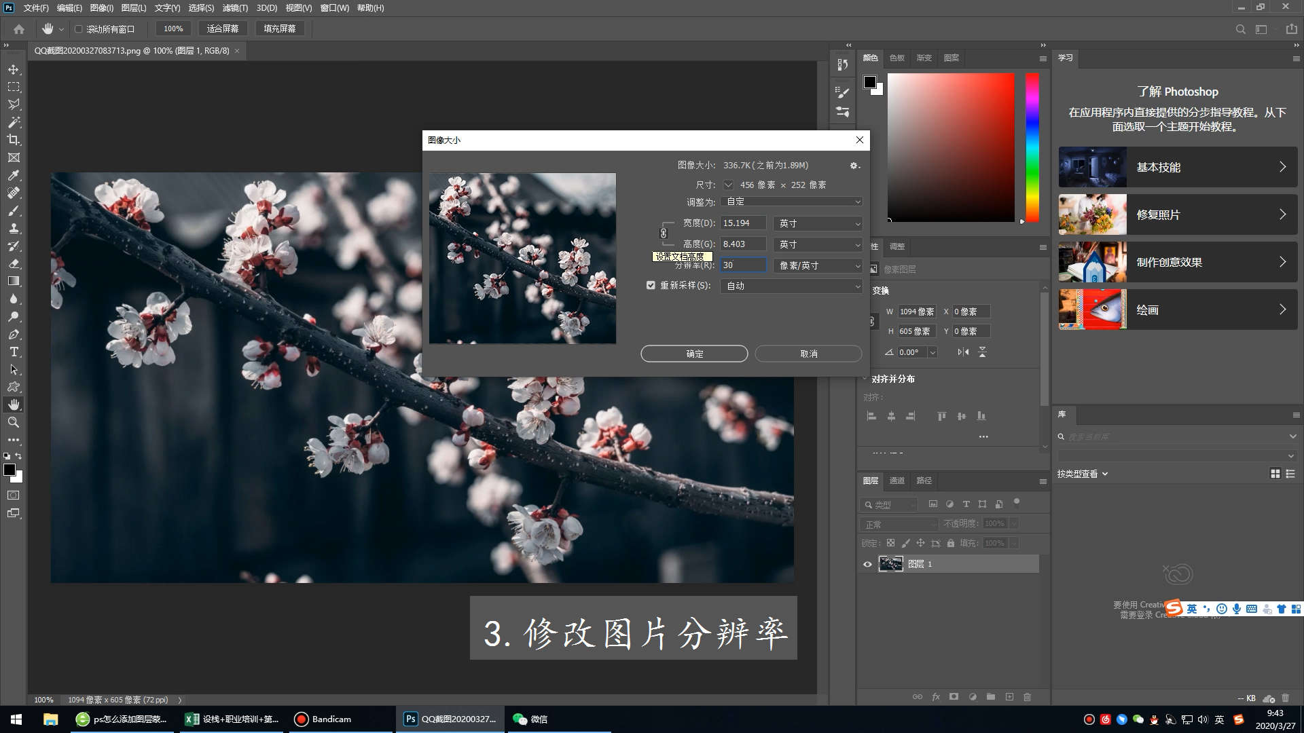Hide 图层 1 using eye icon
This screenshot has width=1304, height=733.
(867, 564)
